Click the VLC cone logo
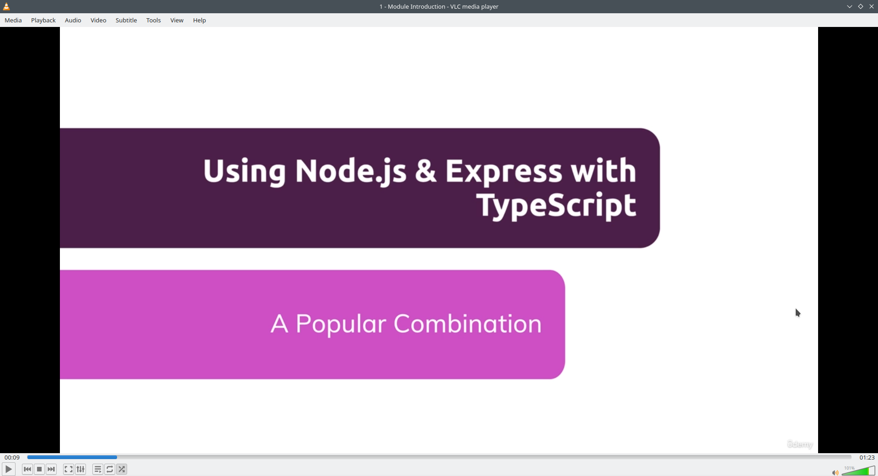878x476 pixels. click(6, 6)
